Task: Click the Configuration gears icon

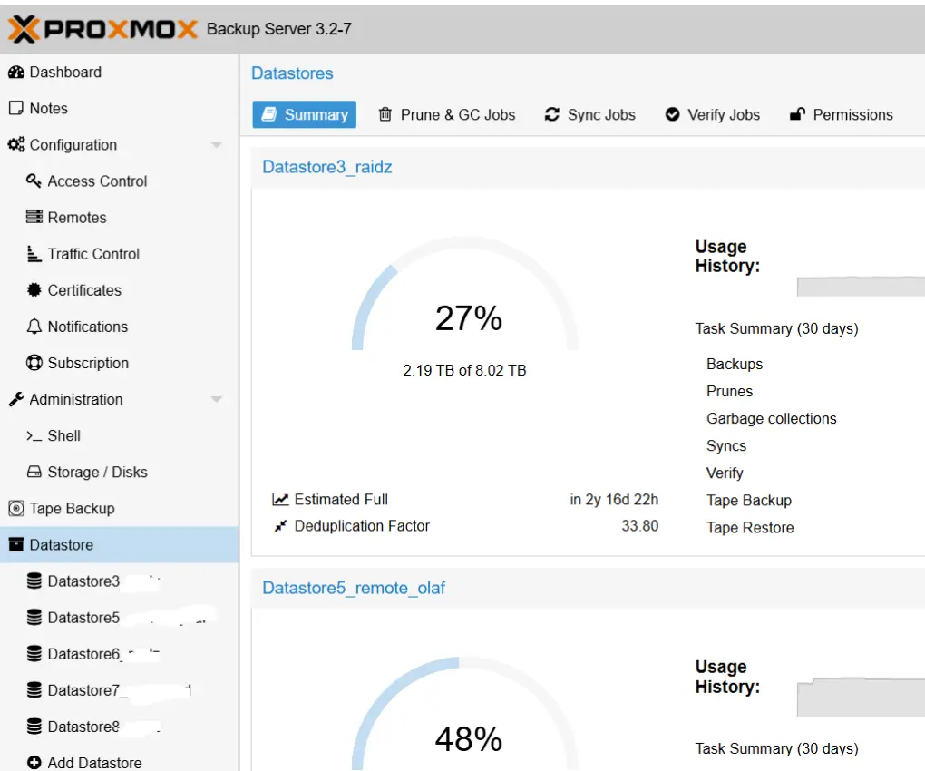Action: [x=16, y=144]
